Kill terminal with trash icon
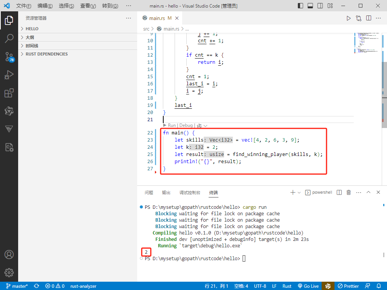 [x=349, y=192]
